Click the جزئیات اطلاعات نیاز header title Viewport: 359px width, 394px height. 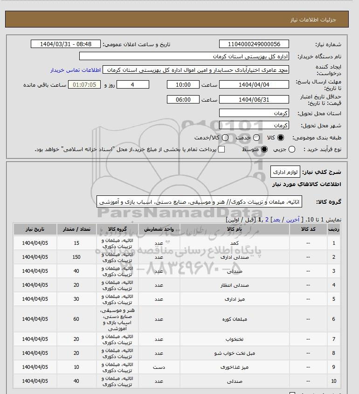pyautogui.click(x=313, y=20)
